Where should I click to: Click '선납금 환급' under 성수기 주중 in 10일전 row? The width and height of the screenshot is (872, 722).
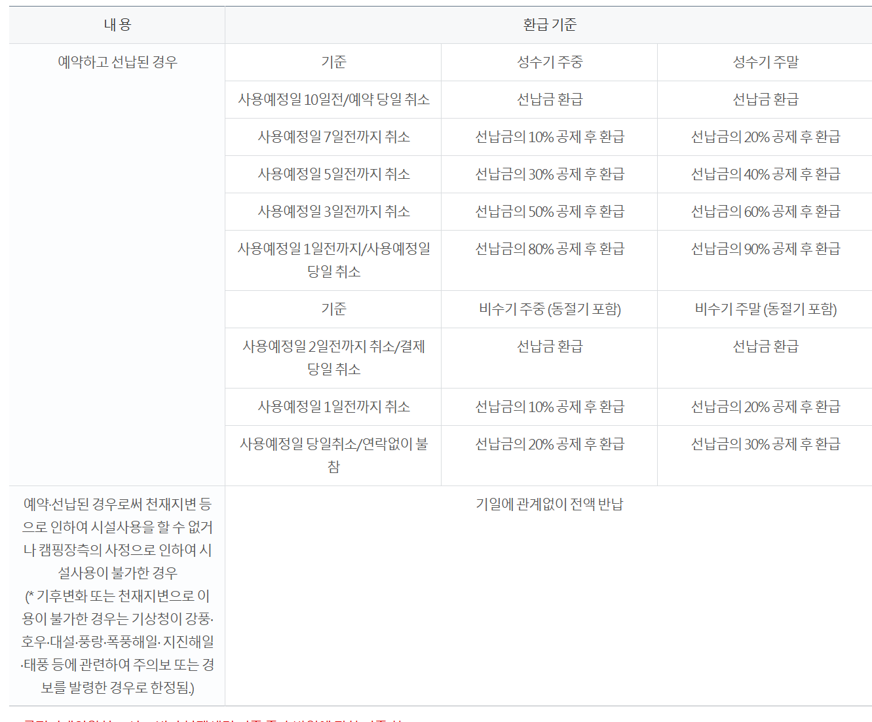tap(550, 100)
